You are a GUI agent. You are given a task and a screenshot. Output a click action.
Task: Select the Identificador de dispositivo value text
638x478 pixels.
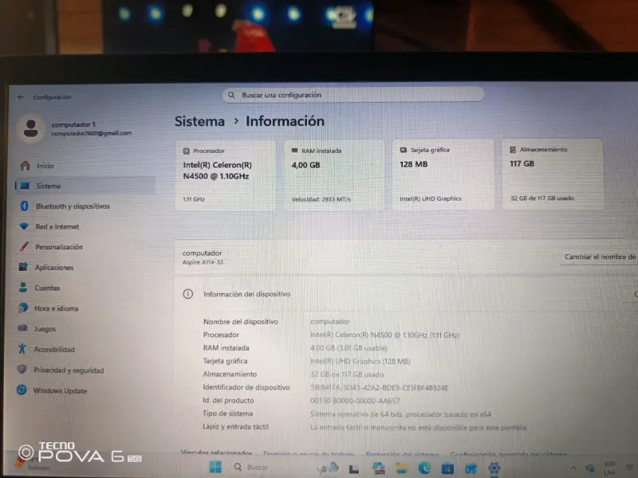tap(380, 388)
